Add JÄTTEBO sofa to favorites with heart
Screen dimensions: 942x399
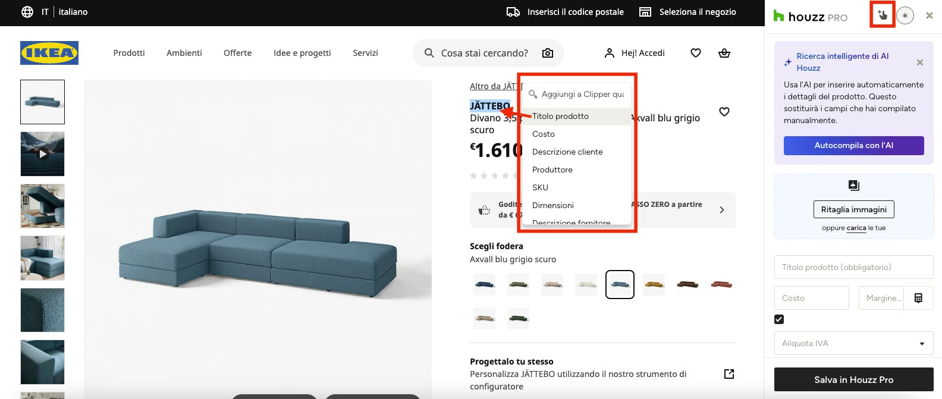[x=724, y=112]
